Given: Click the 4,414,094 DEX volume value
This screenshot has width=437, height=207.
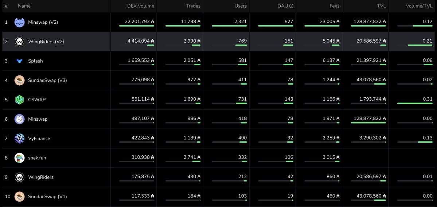Looking at the screenshot, I should (141, 41).
